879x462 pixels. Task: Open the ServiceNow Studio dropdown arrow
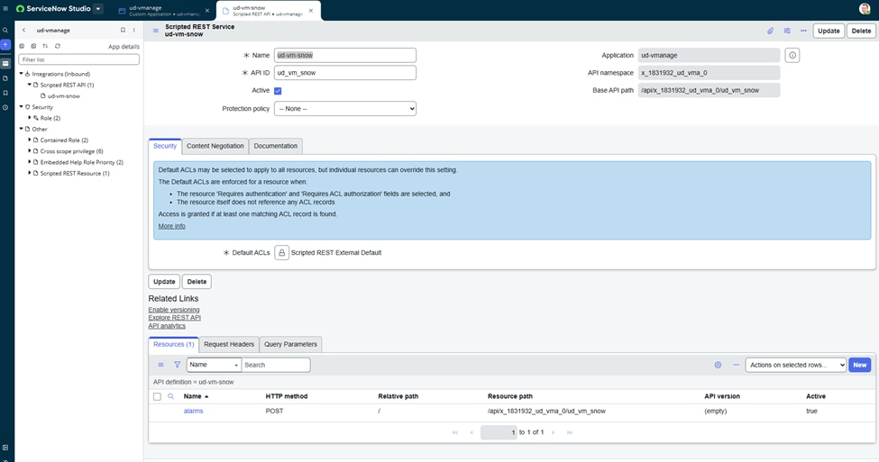(x=98, y=9)
